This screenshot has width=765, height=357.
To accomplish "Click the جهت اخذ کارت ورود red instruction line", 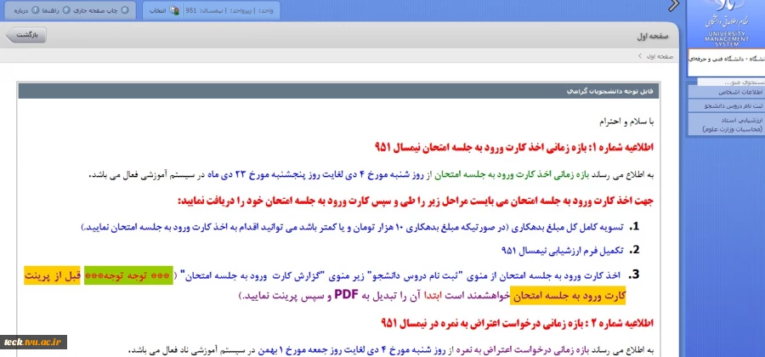I will 416,201.
